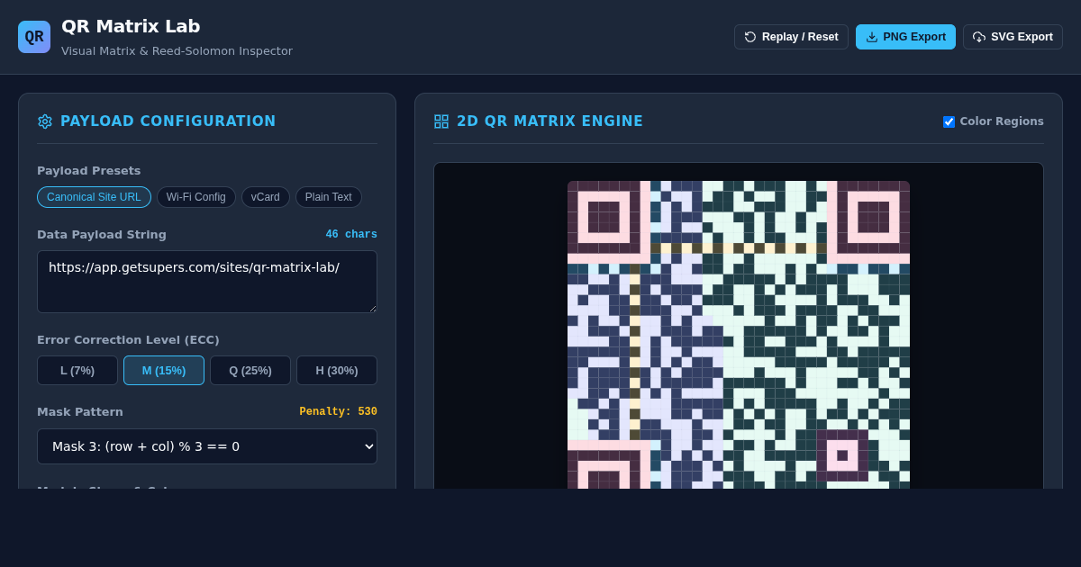The width and height of the screenshot is (1081, 567).
Task: Set error correction to L (7%)
Action: pyautogui.click(x=77, y=371)
